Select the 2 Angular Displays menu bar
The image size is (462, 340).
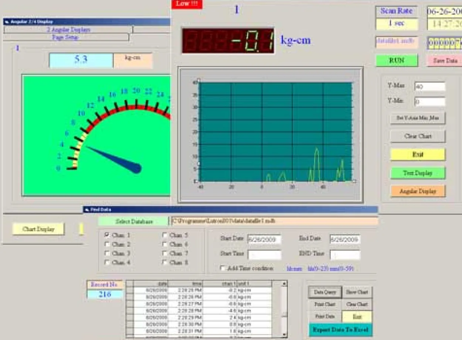coord(68,30)
